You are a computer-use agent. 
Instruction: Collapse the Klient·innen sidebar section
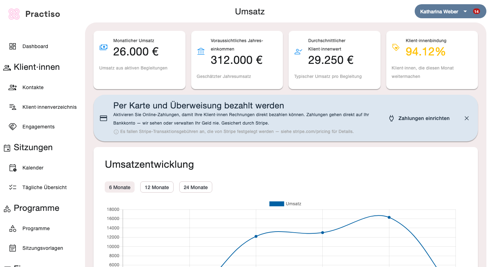pyautogui.click(x=37, y=67)
